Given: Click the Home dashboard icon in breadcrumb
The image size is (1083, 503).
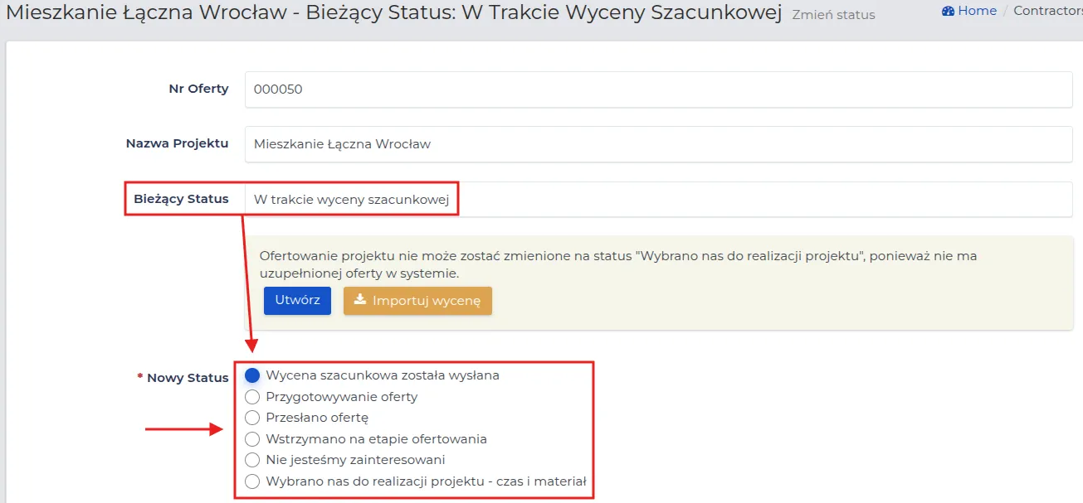Looking at the screenshot, I should [x=948, y=11].
